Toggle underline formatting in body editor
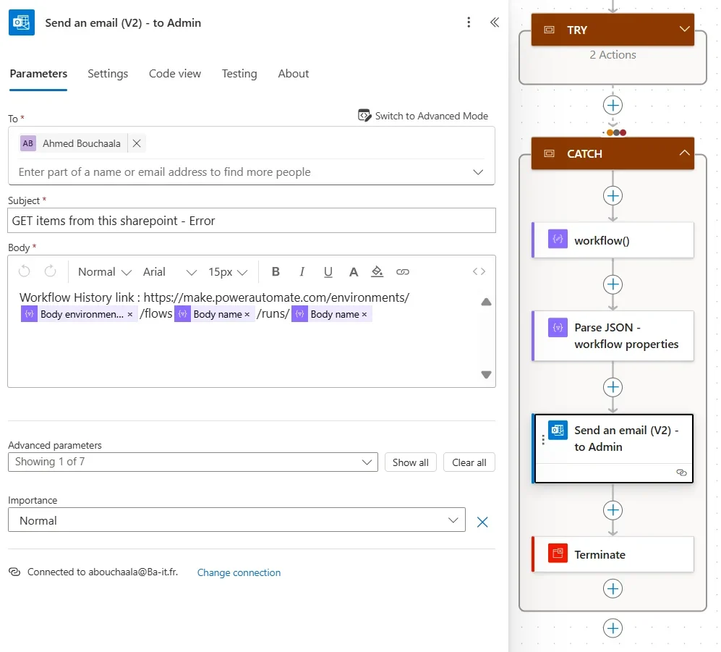Screen dimensions: 721x652 pyautogui.click(x=328, y=272)
